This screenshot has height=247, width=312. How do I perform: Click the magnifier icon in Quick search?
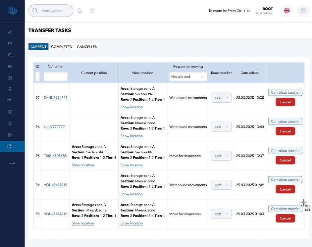[35, 11]
